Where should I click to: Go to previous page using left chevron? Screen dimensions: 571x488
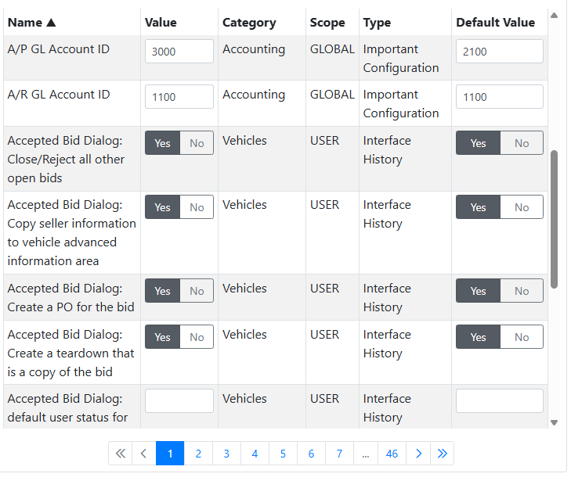tap(143, 454)
